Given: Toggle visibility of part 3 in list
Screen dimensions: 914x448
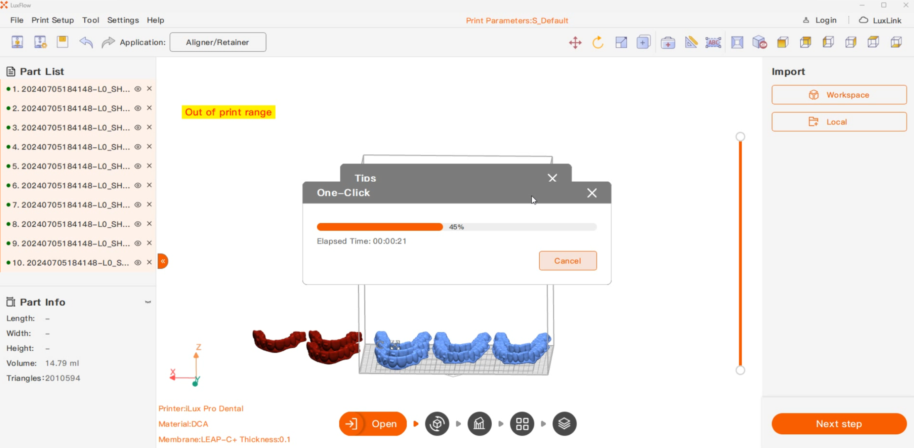Looking at the screenshot, I should point(137,127).
